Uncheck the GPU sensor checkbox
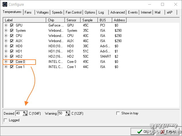This screenshot has height=136, width=182. 12,25
